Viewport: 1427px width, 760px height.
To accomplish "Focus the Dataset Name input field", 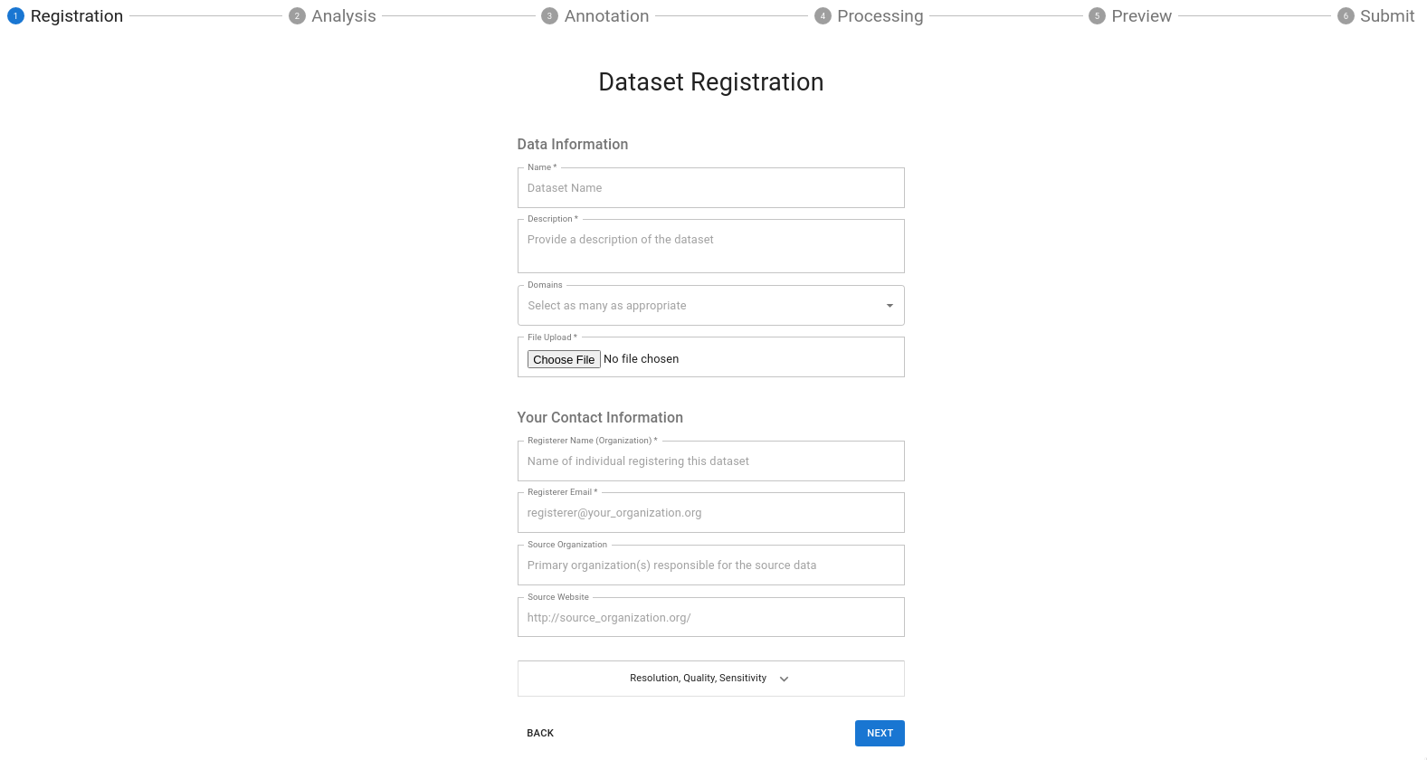I will 710,188.
